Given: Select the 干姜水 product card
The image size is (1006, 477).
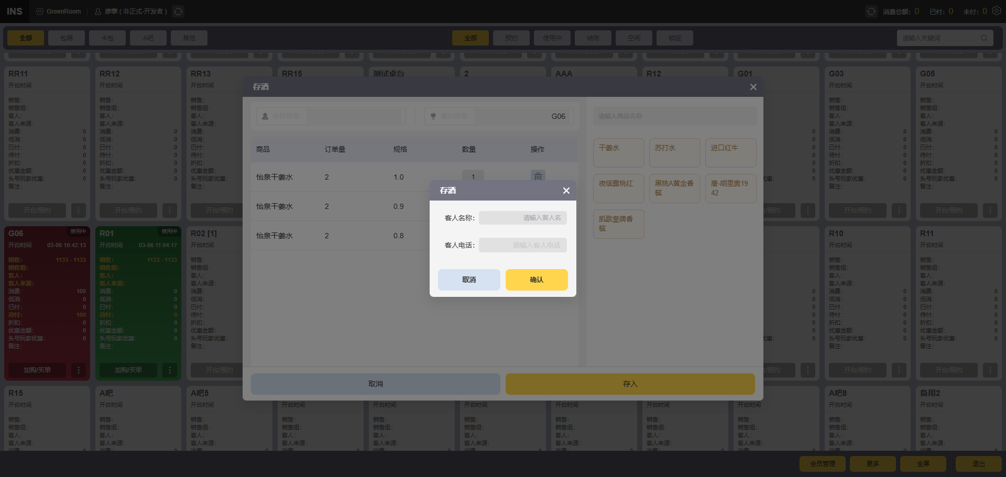Looking at the screenshot, I should pyautogui.click(x=619, y=153).
